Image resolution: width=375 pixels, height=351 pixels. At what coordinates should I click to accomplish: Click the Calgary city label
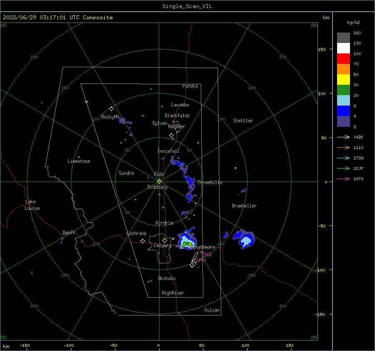tap(162, 245)
